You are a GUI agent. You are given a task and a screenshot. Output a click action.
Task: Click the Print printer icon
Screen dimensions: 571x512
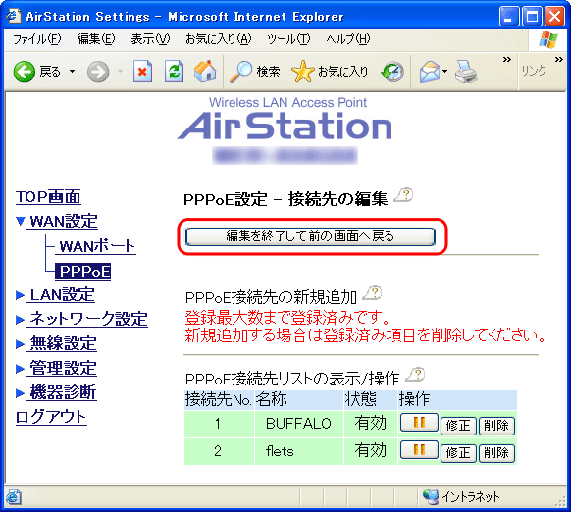pos(466,72)
